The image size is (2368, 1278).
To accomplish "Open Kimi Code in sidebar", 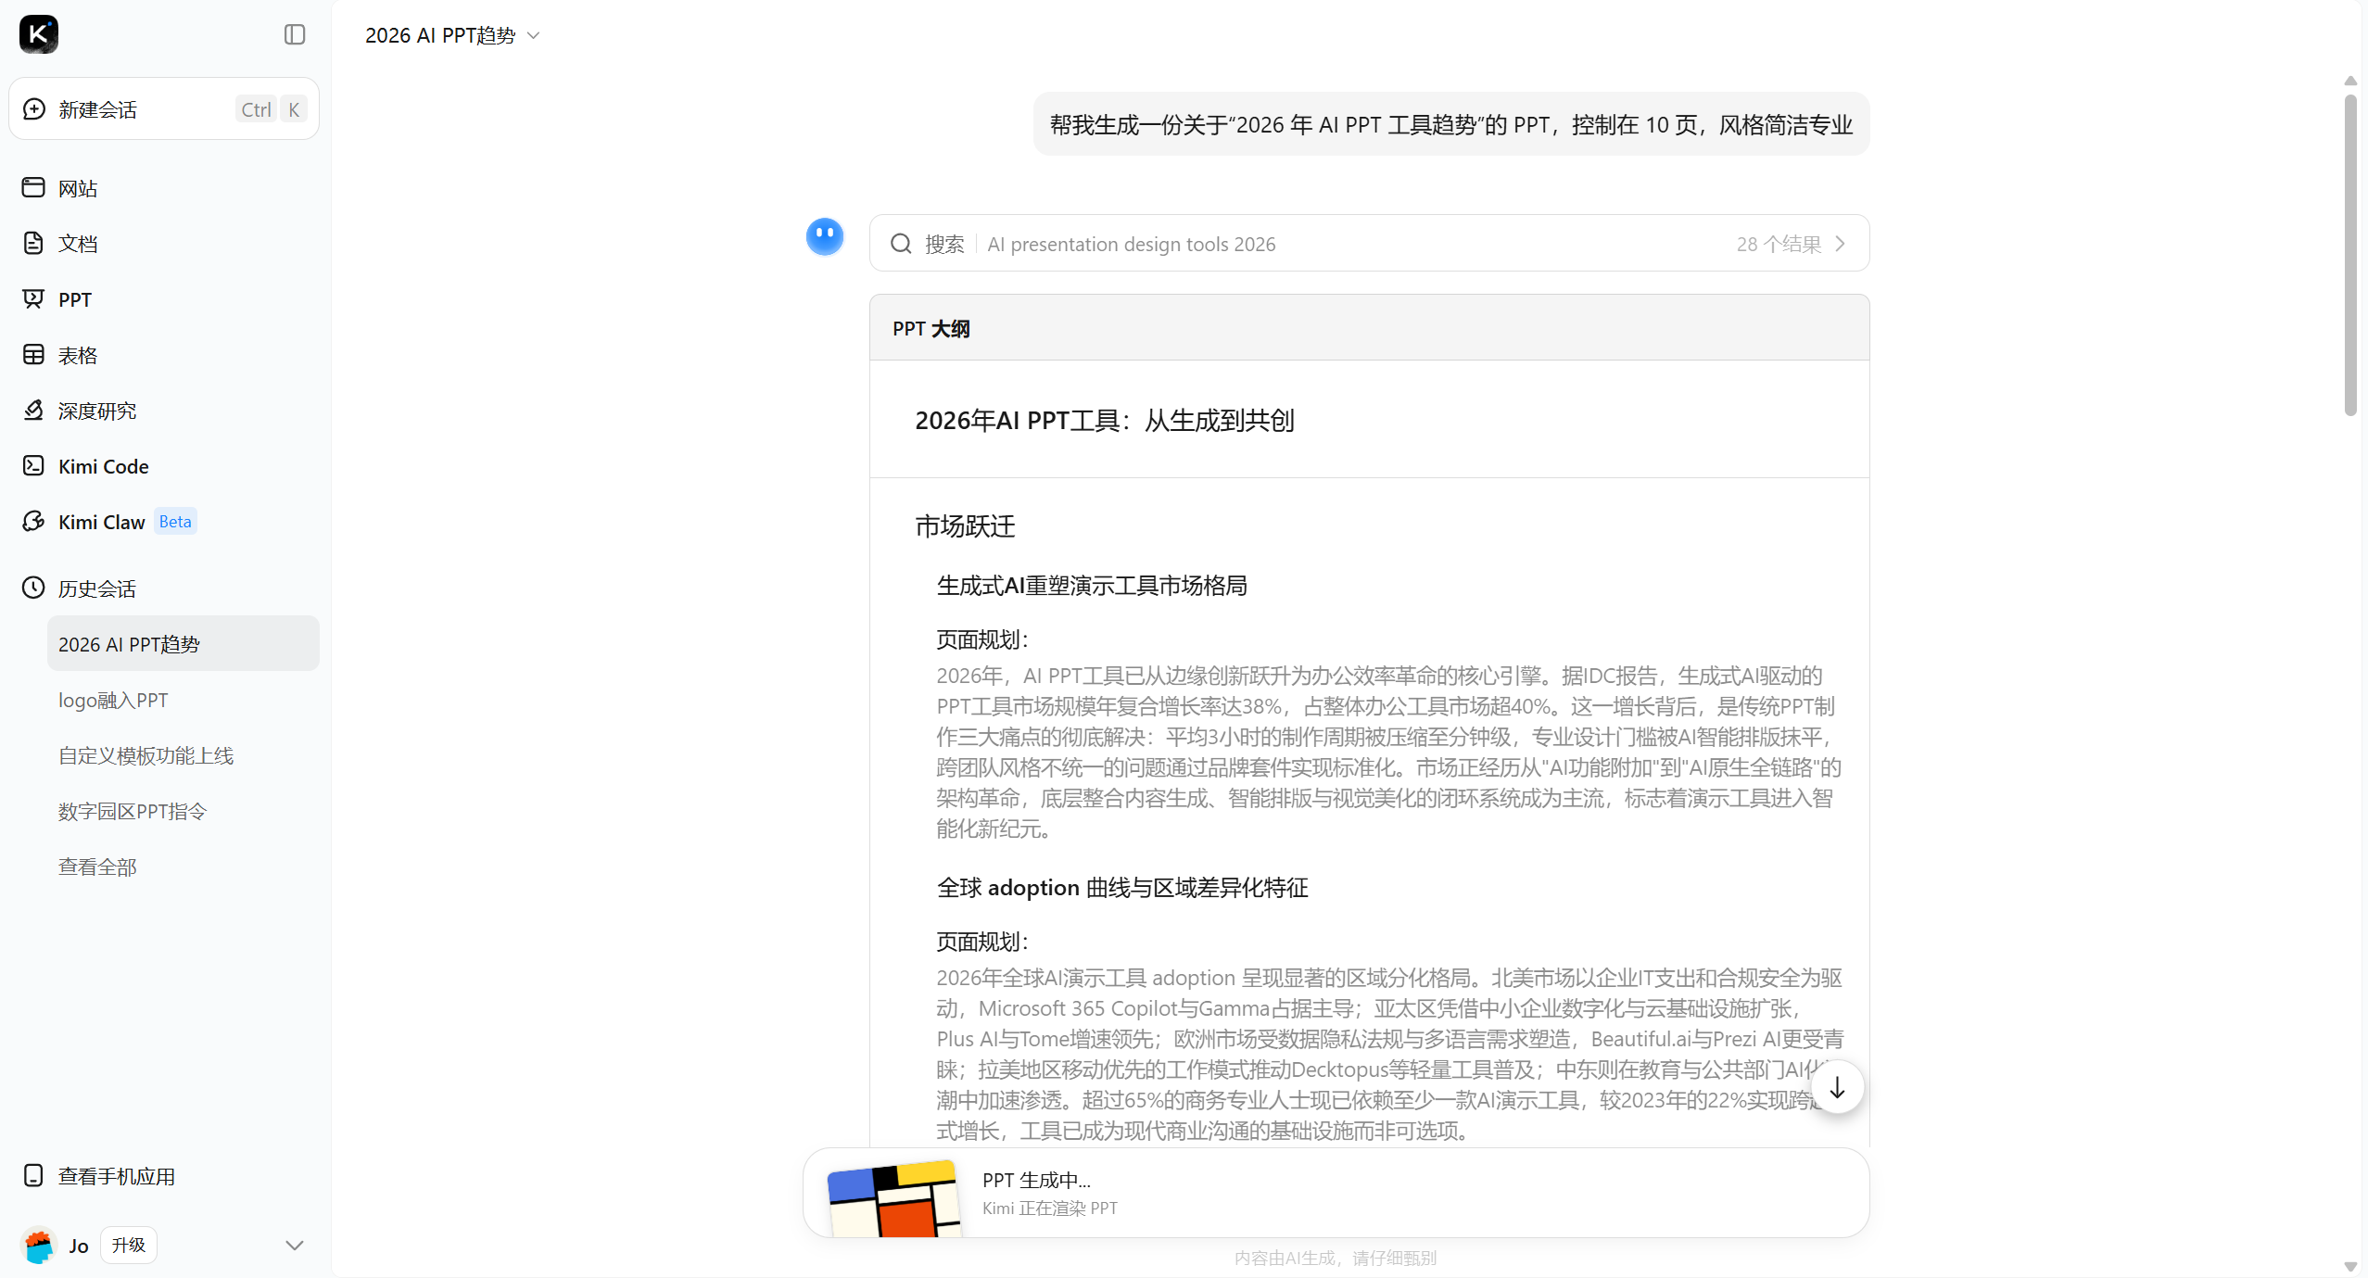I will (x=103, y=466).
